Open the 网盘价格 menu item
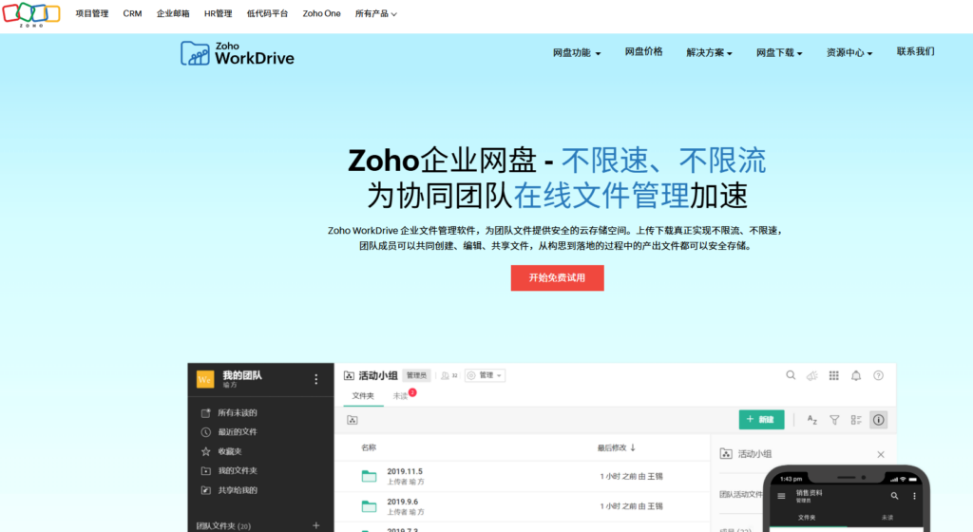Image resolution: width=973 pixels, height=532 pixels. (643, 52)
